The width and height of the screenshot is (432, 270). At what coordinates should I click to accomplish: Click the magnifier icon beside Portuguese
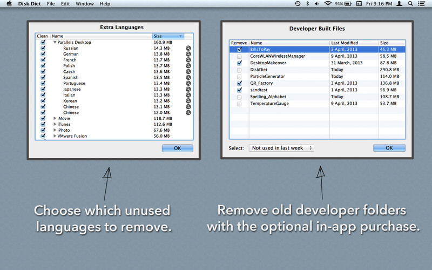(x=188, y=83)
